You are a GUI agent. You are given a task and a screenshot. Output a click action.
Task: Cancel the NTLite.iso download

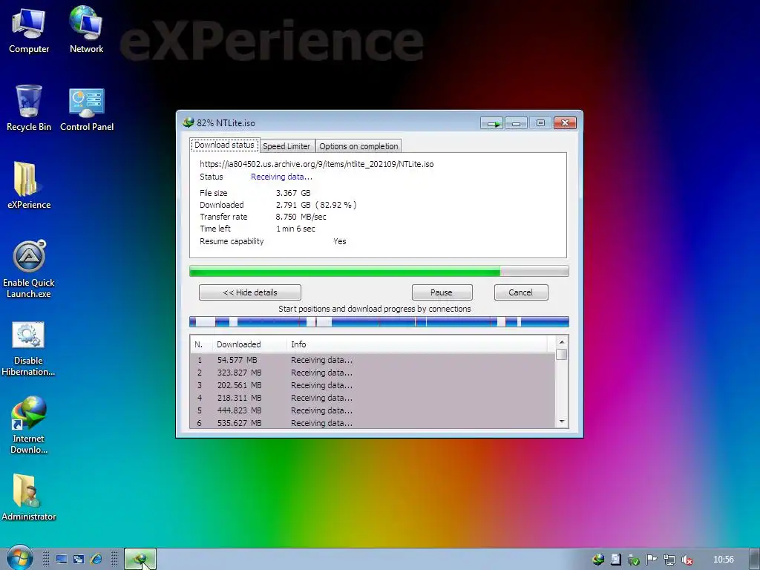click(x=521, y=292)
